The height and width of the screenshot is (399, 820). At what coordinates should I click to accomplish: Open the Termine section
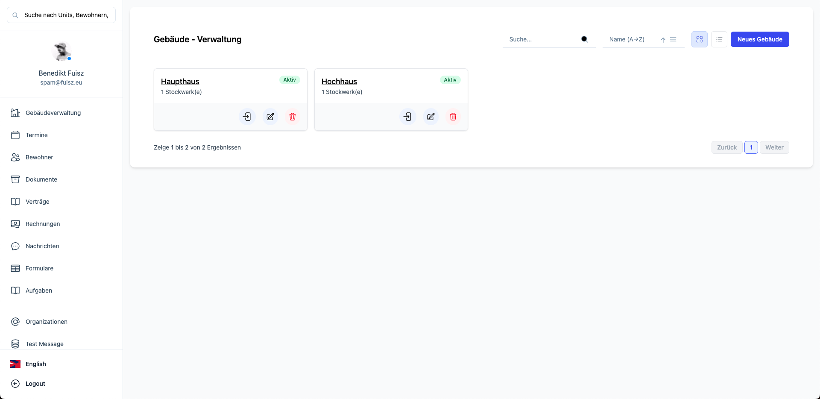(36, 135)
